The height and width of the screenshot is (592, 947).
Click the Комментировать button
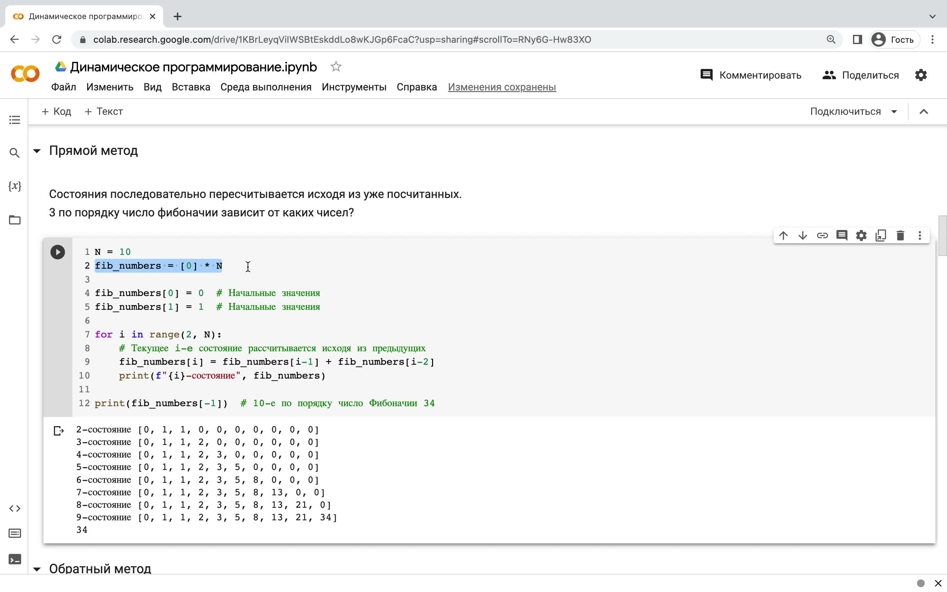point(751,75)
